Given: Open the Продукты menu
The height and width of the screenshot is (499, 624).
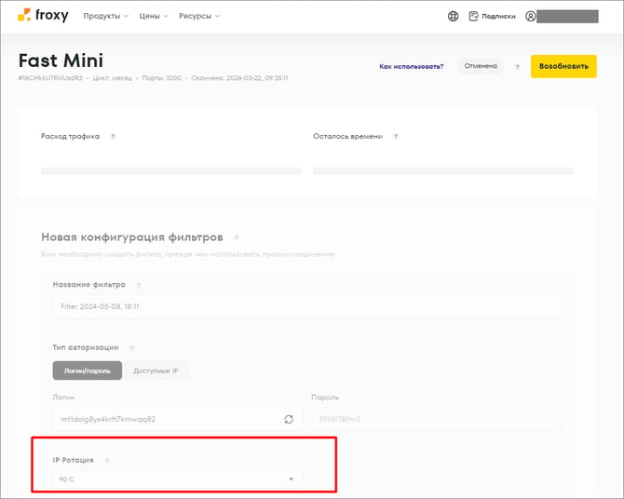Looking at the screenshot, I should [x=106, y=16].
